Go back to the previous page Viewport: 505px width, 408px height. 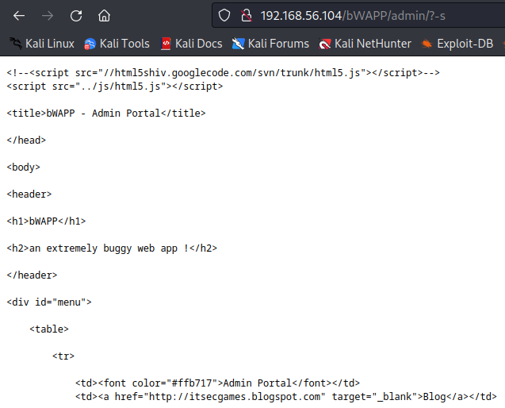coord(19,16)
